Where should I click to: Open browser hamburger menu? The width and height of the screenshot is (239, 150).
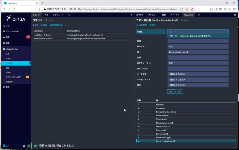point(235,9)
